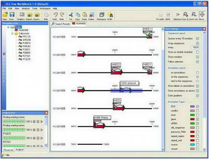Click the Copy toolbar icon
The width and height of the screenshot is (209, 159).
[78, 15]
